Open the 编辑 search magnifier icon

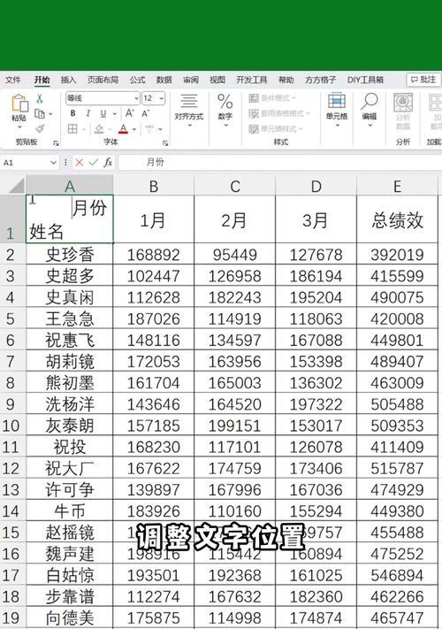pyautogui.click(x=369, y=101)
